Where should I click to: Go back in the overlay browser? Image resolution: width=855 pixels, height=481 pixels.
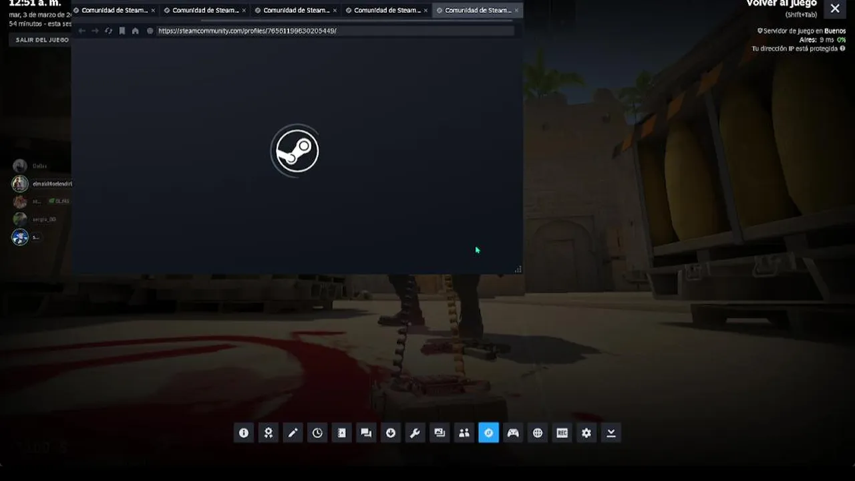click(81, 31)
